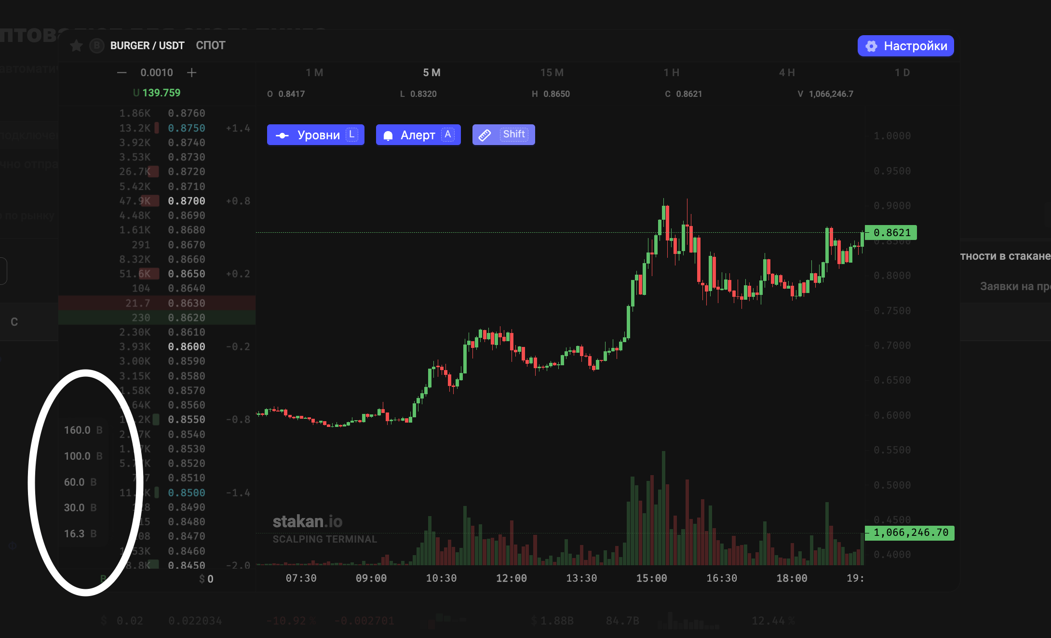The height and width of the screenshot is (638, 1051).
Task: Click the volume label 1,066,246.70
Action: (x=910, y=533)
